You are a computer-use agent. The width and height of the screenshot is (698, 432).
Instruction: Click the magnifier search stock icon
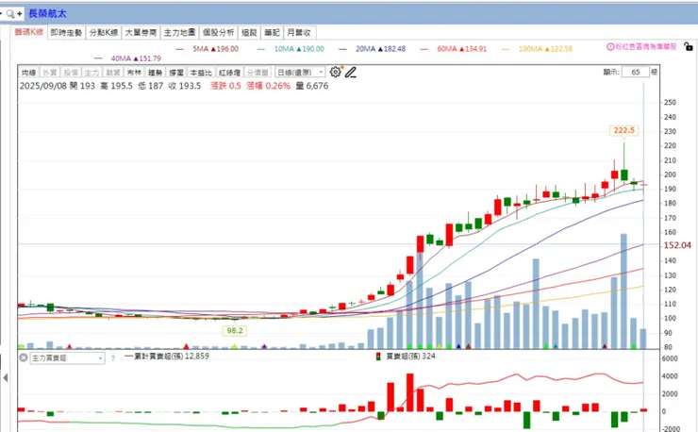(10, 14)
